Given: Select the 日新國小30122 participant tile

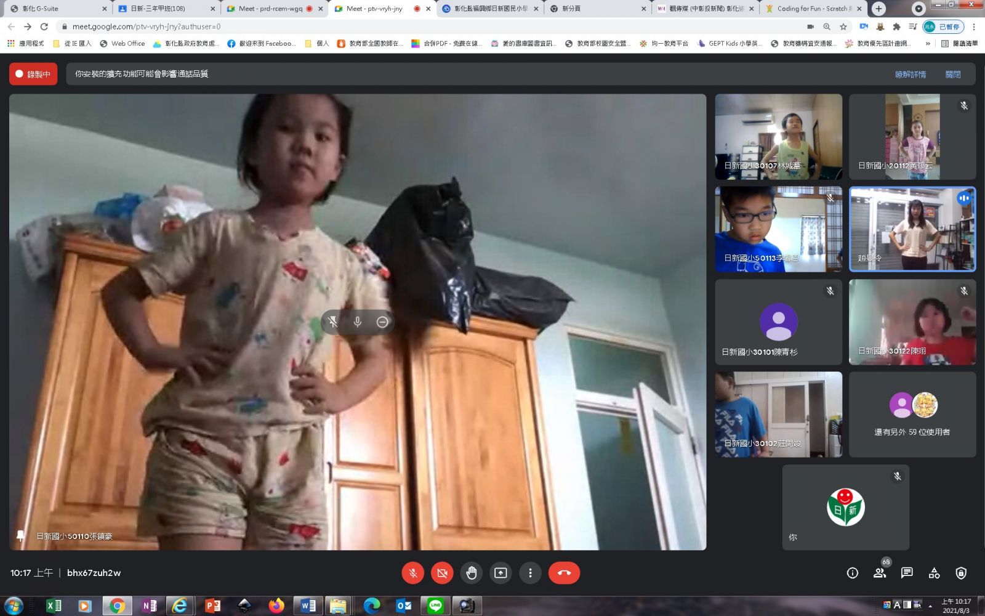Looking at the screenshot, I should (x=912, y=322).
